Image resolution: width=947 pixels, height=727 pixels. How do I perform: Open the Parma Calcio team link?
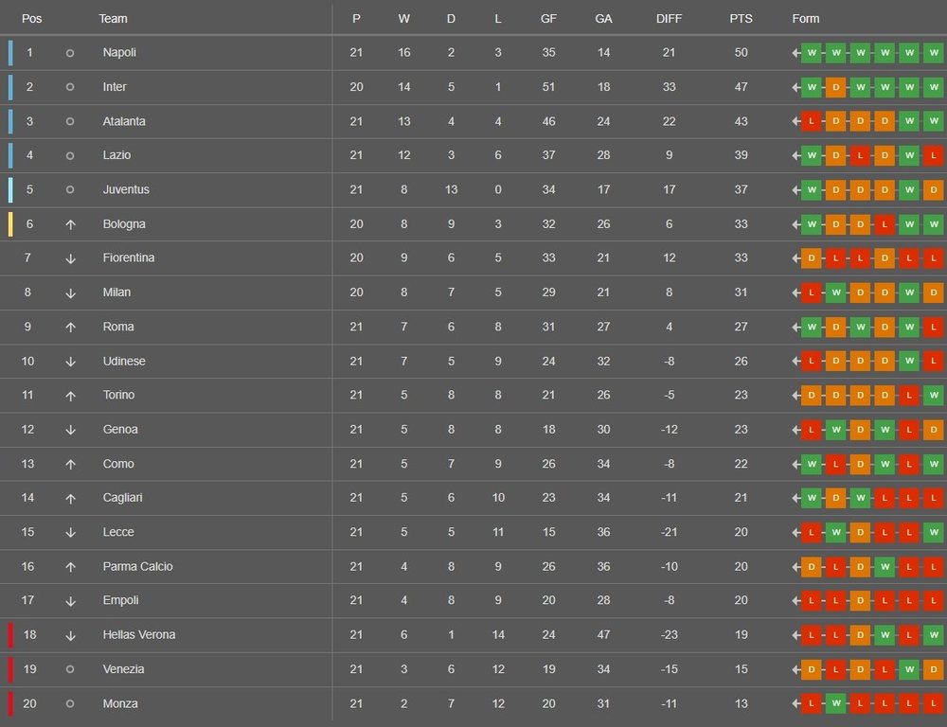(x=137, y=566)
